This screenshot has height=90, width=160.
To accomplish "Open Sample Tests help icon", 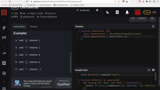I will pos(153,70).
